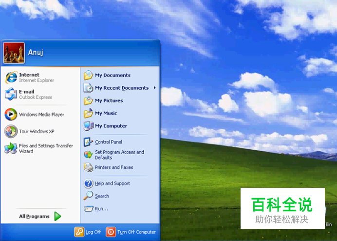The image size is (337, 241).
Task: Click the Run icon
Action: [x=89, y=209]
